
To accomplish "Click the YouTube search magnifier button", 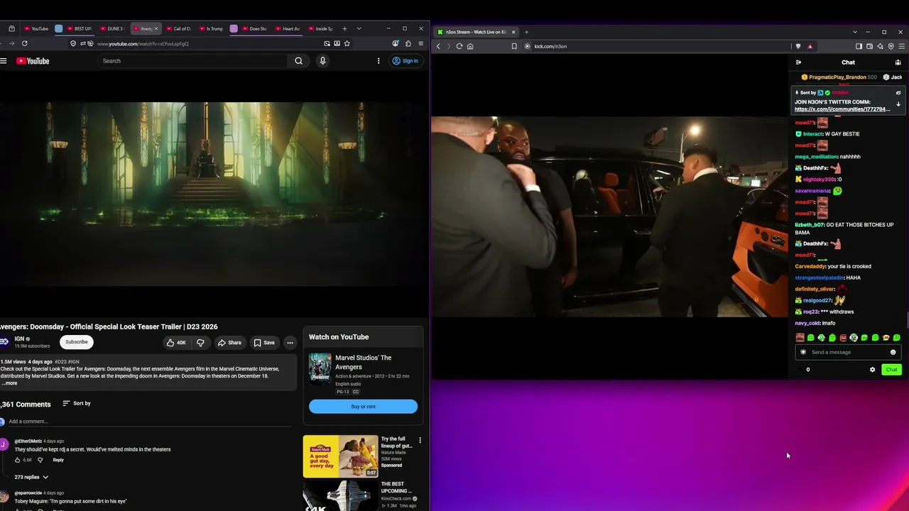I will pyautogui.click(x=299, y=61).
